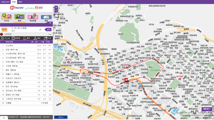Swap route direction with the arrows toggle
The width and height of the screenshot is (214, 120).
pos(40,30)
